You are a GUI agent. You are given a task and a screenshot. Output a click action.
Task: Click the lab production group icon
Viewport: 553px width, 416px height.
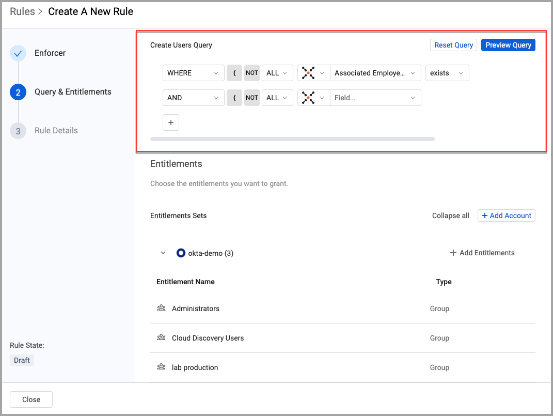[161, 367]
